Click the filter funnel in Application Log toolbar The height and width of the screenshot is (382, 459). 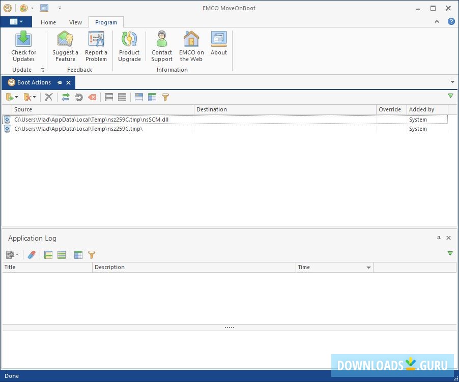click(92, 255)
